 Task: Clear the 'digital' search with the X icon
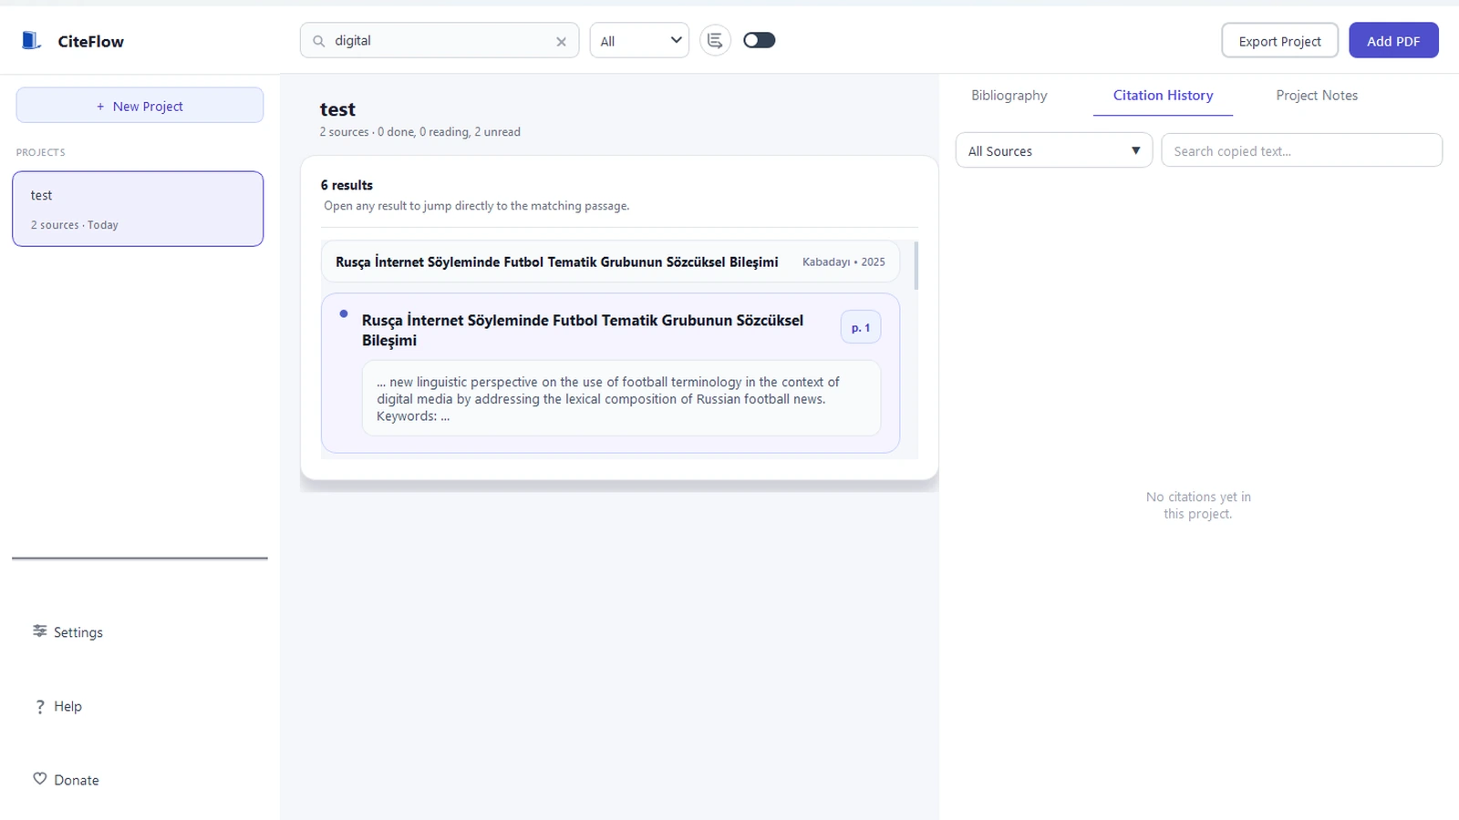pos(562,41)
